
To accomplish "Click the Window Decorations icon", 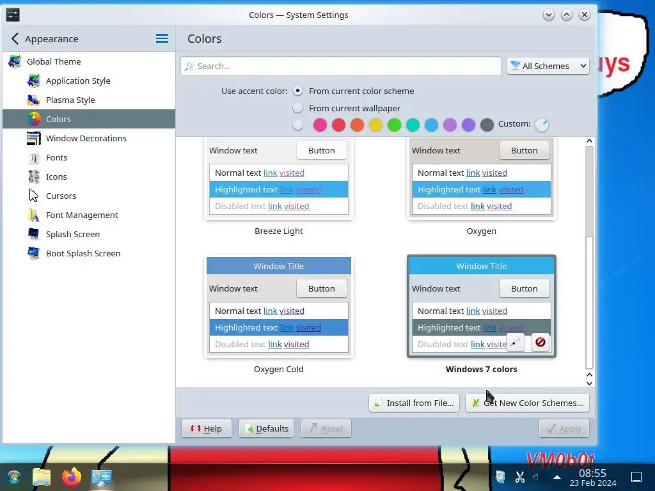I will click(33, 138).
